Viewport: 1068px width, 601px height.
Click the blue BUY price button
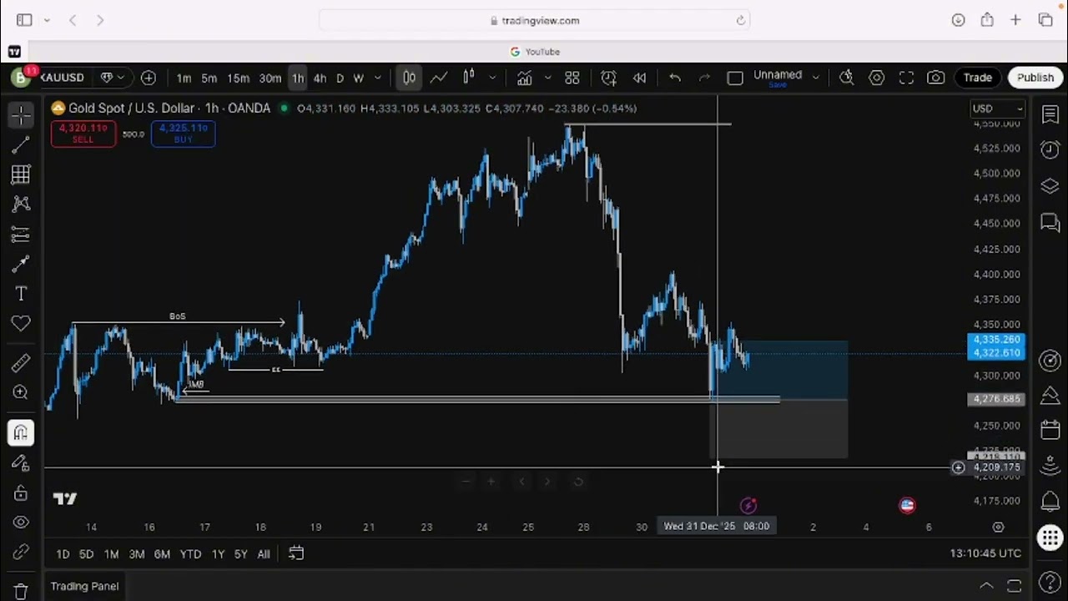pos(184,134)
